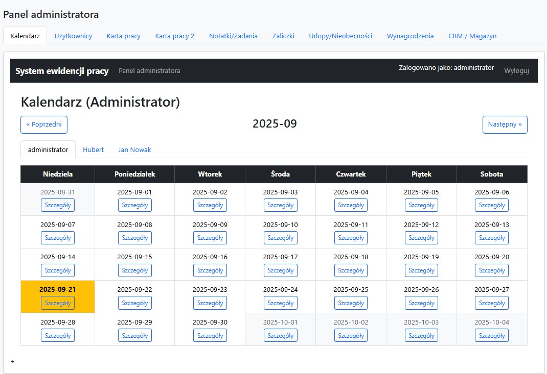Go to previous month with Poprzedni
Image resolution: width=547 pixels, height=374 pixels.
point(44,124)
